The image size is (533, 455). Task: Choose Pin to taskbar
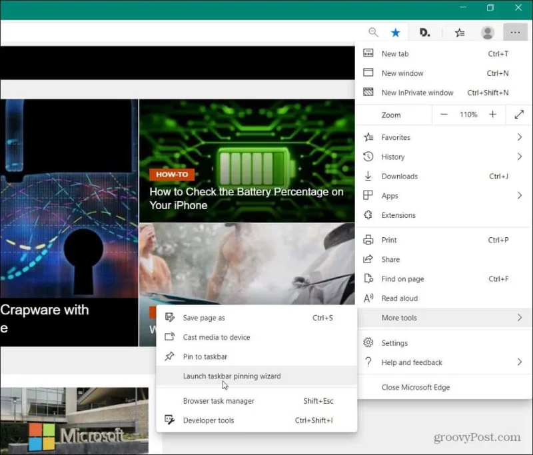coord(257,356)
